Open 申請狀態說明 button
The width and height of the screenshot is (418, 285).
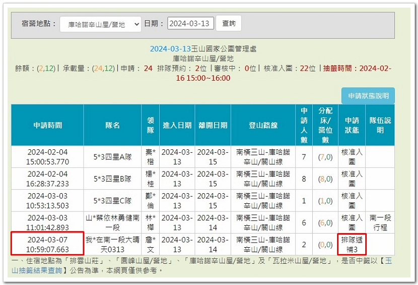click(x=368, y=96)
